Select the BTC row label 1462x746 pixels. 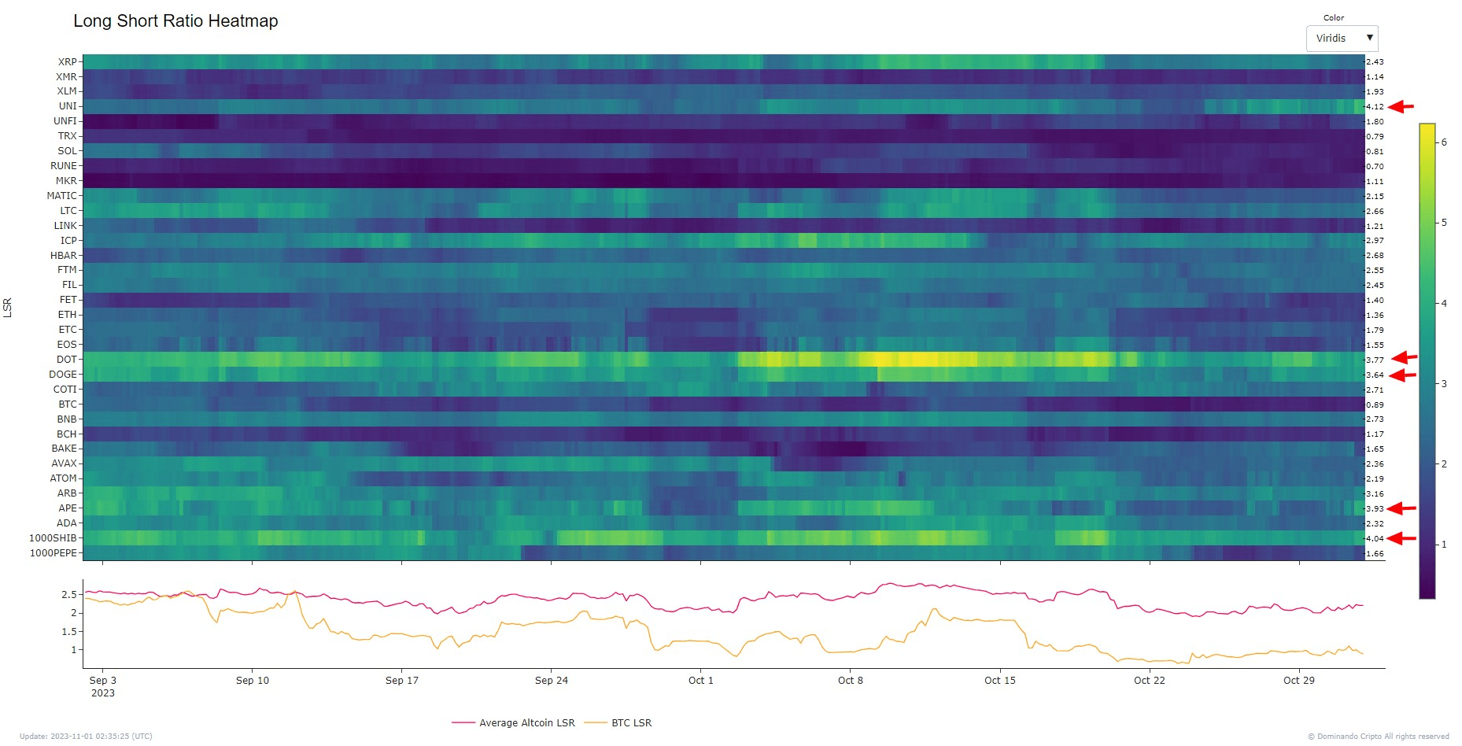pyautogui.click(x=68, y=404)
